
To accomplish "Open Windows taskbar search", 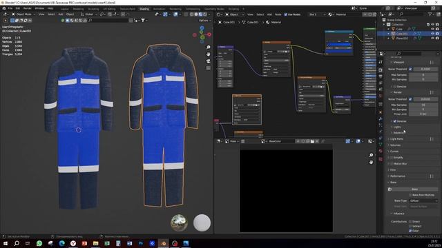I will click(17, 243).
